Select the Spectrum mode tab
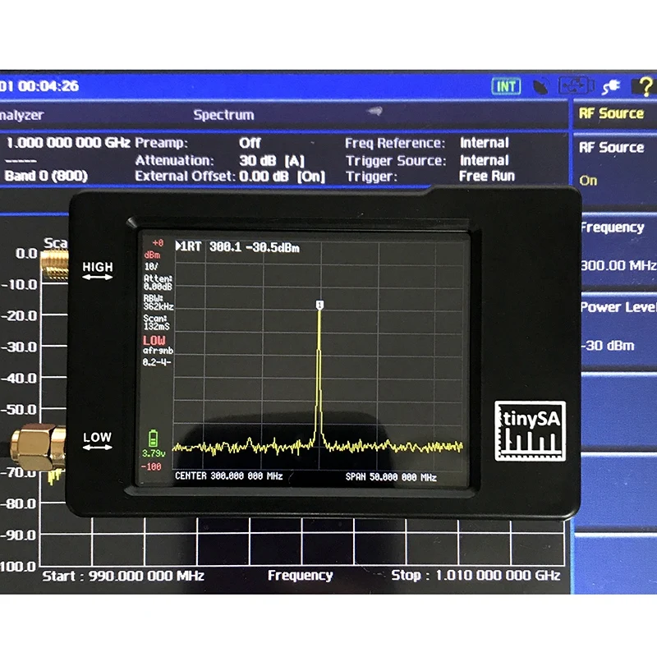This screenshot has height=657, width=657. click(x=223, y=115)
